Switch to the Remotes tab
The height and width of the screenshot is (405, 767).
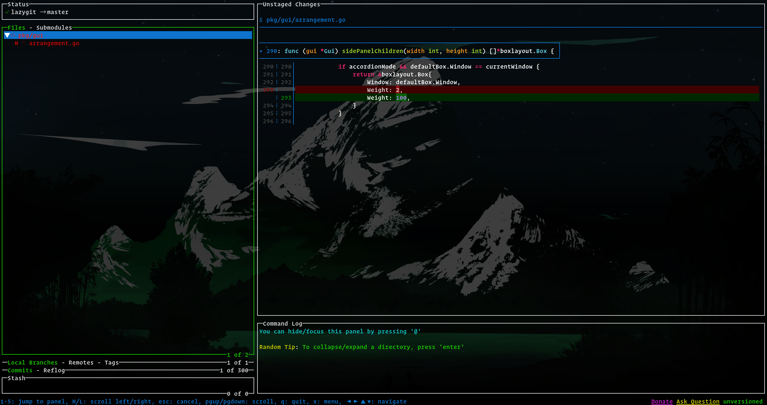tap(81, 363)
